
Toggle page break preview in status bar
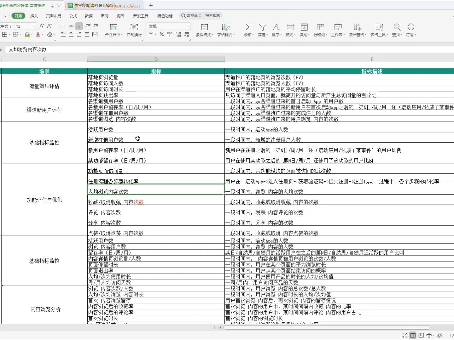421,336
